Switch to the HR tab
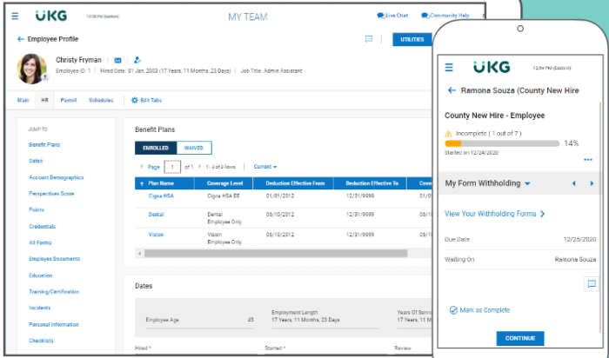Screen dimensions: 609x358 pyautogui.click(x=44, y=100)
